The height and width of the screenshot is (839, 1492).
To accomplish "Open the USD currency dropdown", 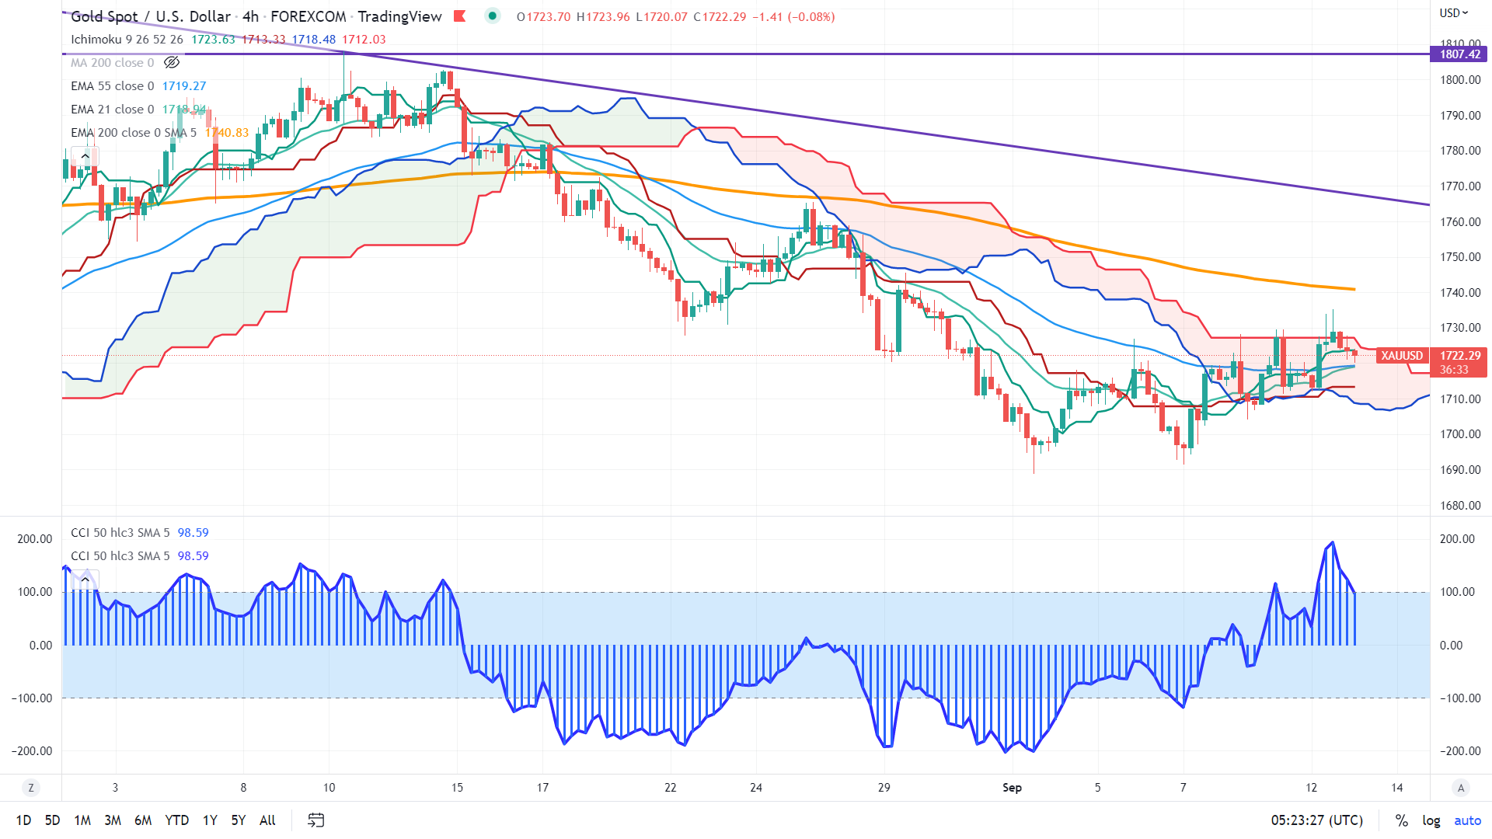I will [1453, 12].
